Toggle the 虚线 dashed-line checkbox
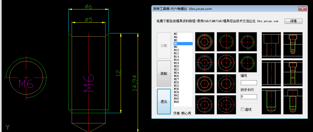 (243, 109)
